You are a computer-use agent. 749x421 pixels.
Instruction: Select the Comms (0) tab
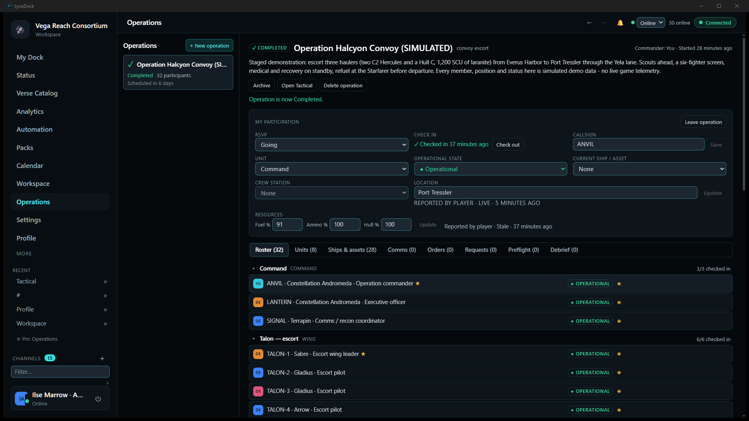tap(402, 250)
